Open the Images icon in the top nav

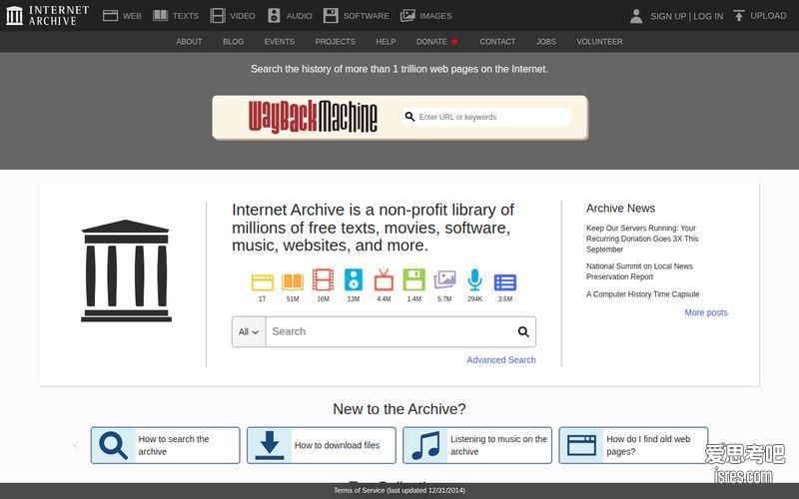click(x=407, y=16)
